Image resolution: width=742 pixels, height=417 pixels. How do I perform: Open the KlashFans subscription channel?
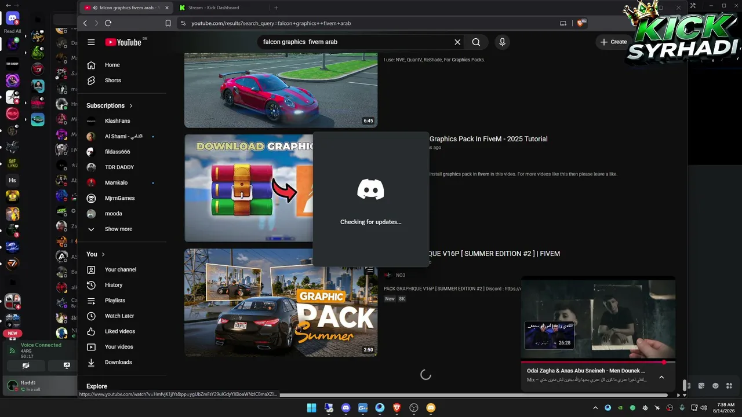pyautogui.click(x=117, y=121)
